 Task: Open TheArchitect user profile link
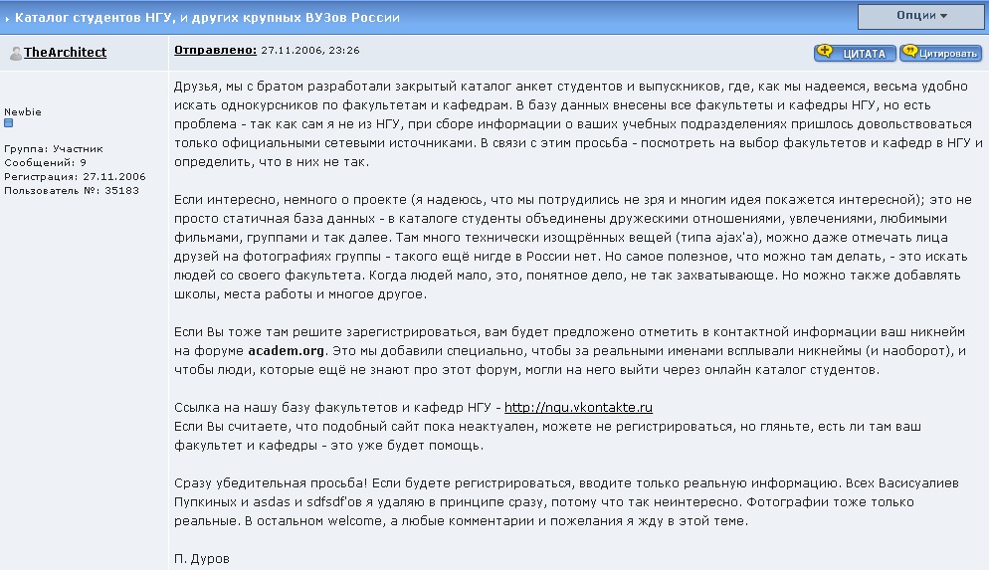(65, 53)
